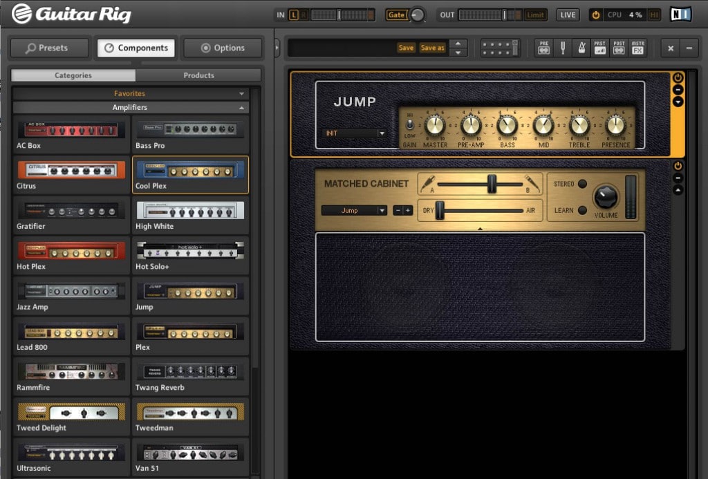Select the Lead 800 amplifier
Image resolution: width=708 pixels, height=479 pixels.
point(71,335)
